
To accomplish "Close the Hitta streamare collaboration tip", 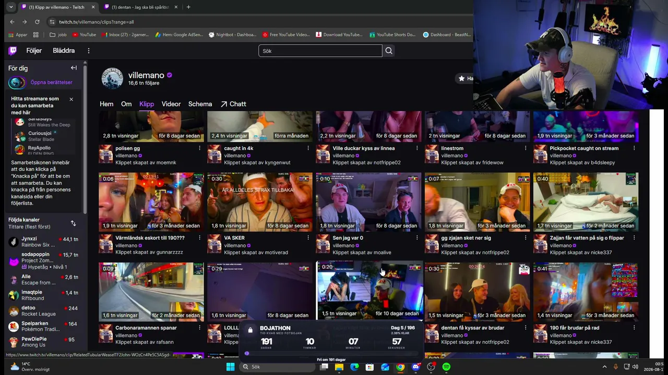I will [71, 99].
